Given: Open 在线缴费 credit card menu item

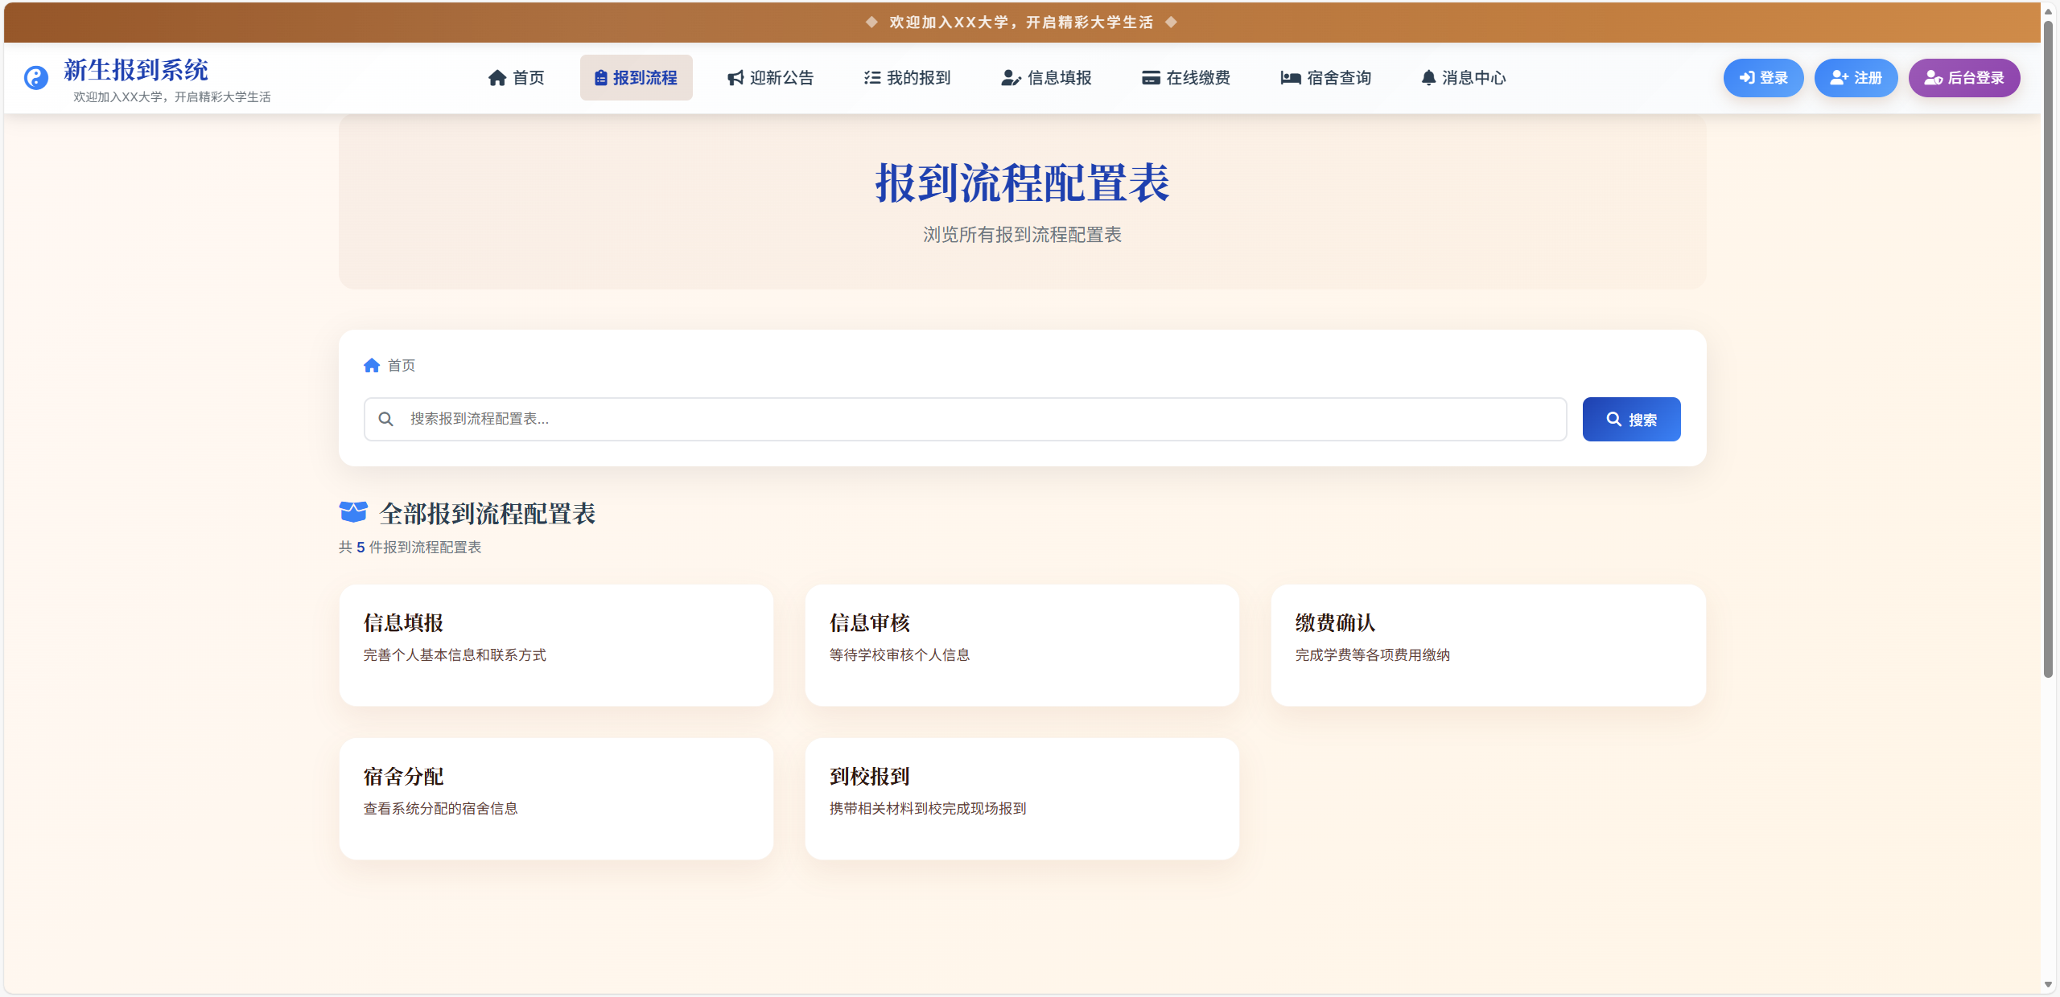Looking at the screenshot, I should pos(1186,78).
